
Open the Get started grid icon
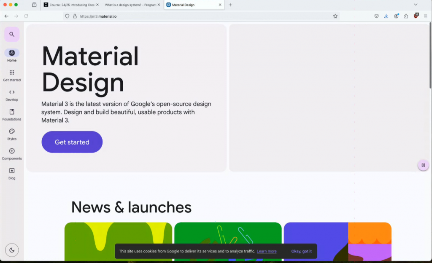(12, 72)
